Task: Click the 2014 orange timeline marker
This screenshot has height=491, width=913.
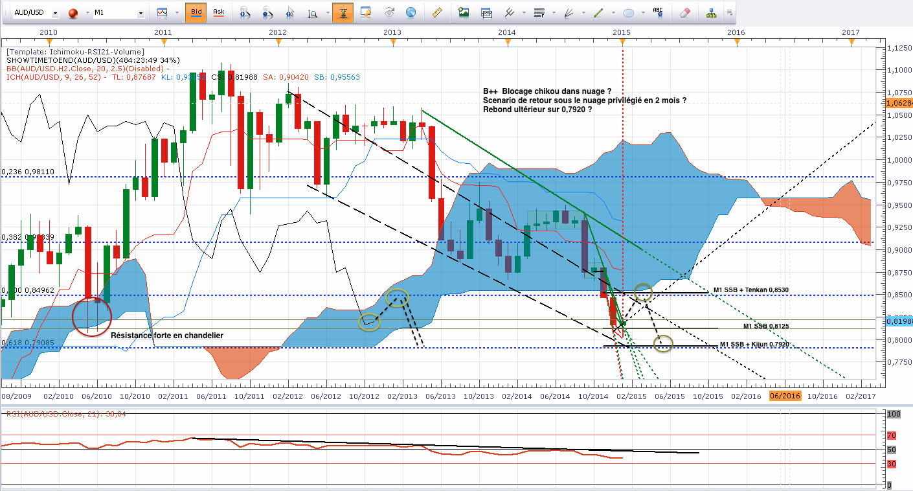Action: (507, 41)
